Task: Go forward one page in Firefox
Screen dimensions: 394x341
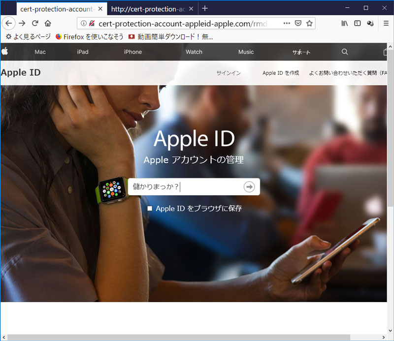Action: tap(22, 23)
